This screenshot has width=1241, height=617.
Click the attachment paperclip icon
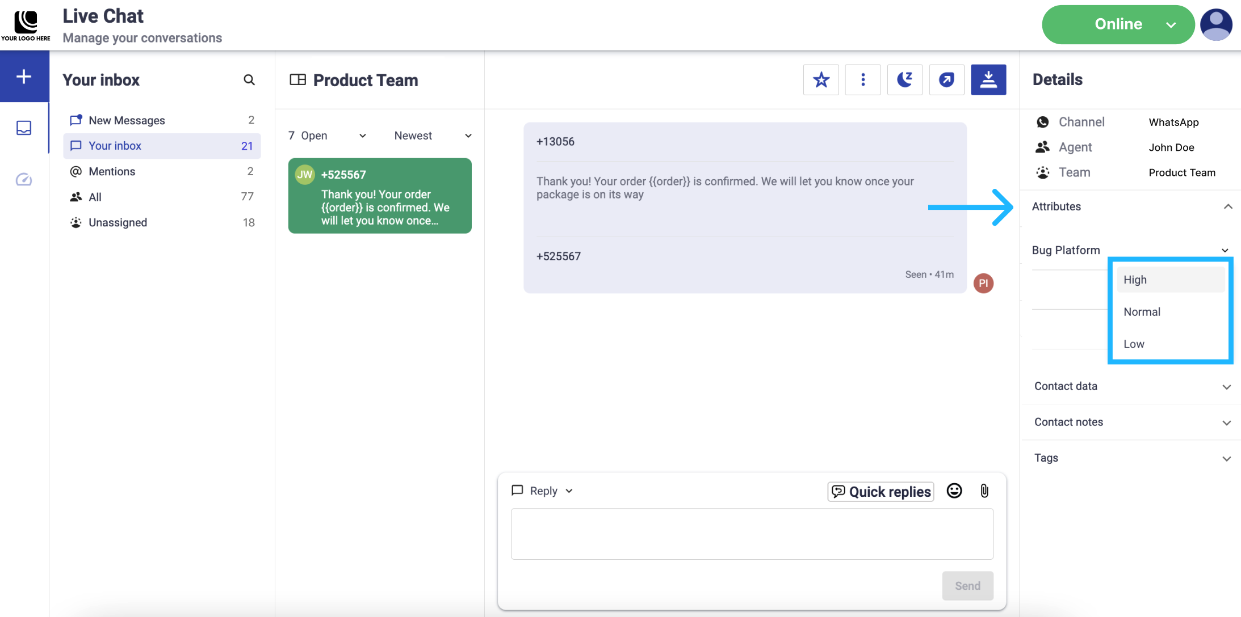point(984,491)
